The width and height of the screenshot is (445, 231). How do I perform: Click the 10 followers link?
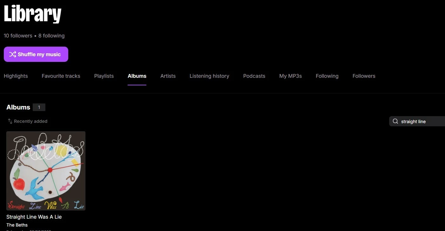click(18, 36)
